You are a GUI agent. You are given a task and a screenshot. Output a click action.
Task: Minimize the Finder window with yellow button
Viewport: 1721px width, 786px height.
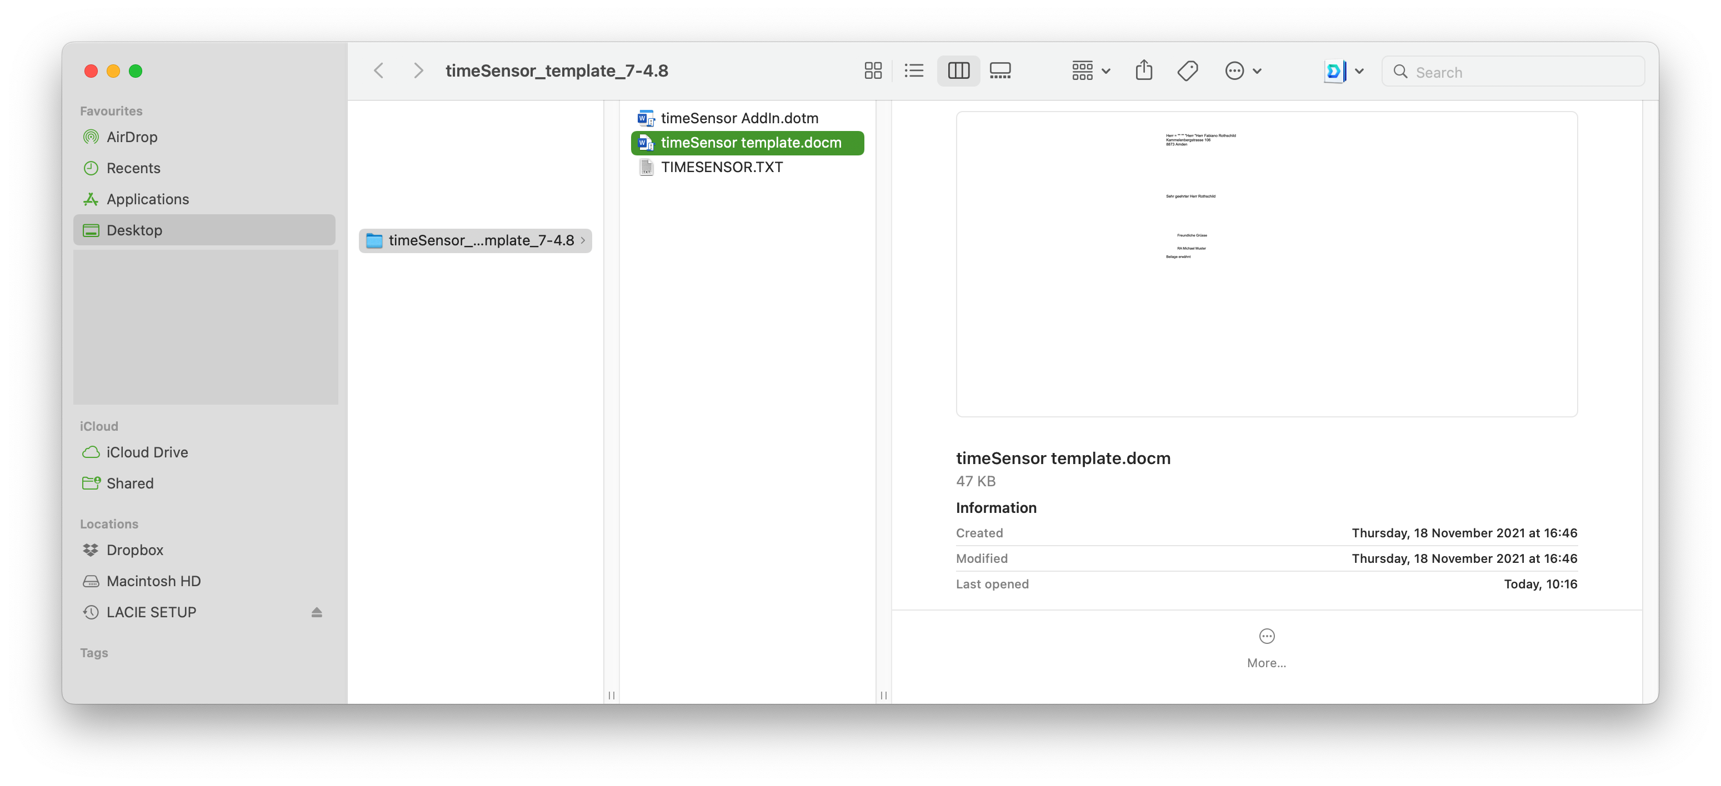pyautogui.click(x=113, y=71)
